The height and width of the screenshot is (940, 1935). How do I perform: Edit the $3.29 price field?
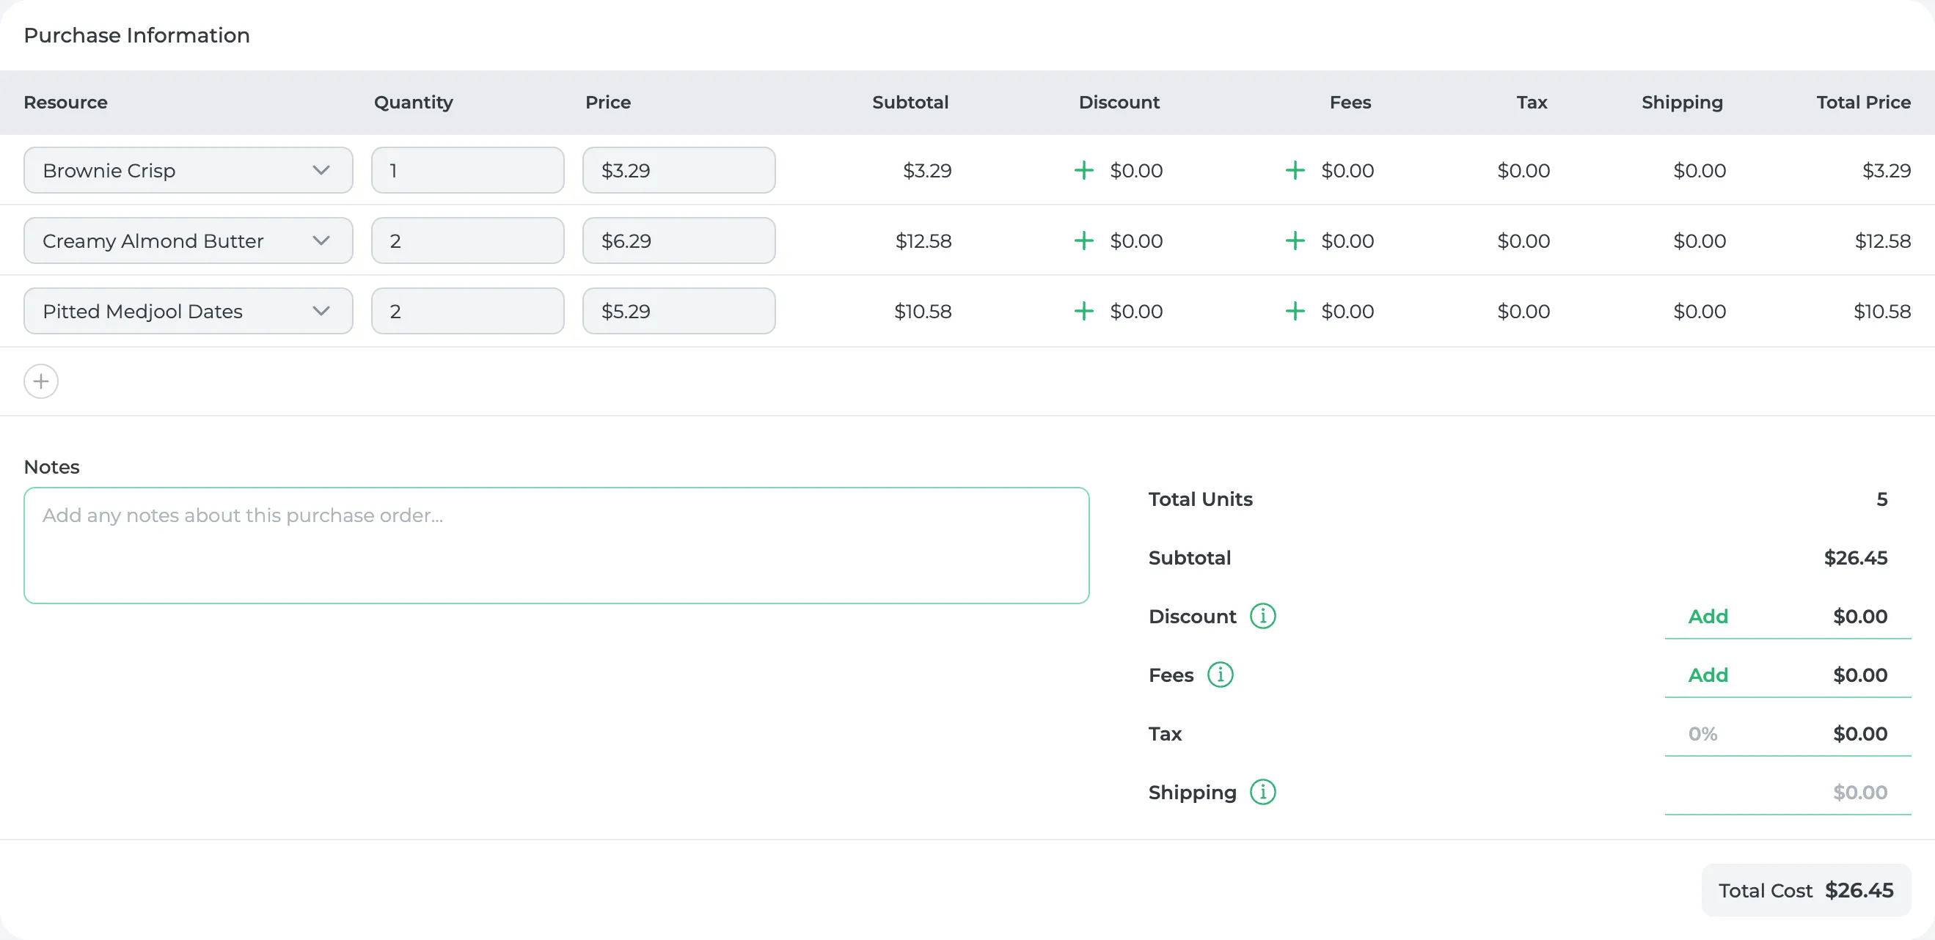click(678, 170)
